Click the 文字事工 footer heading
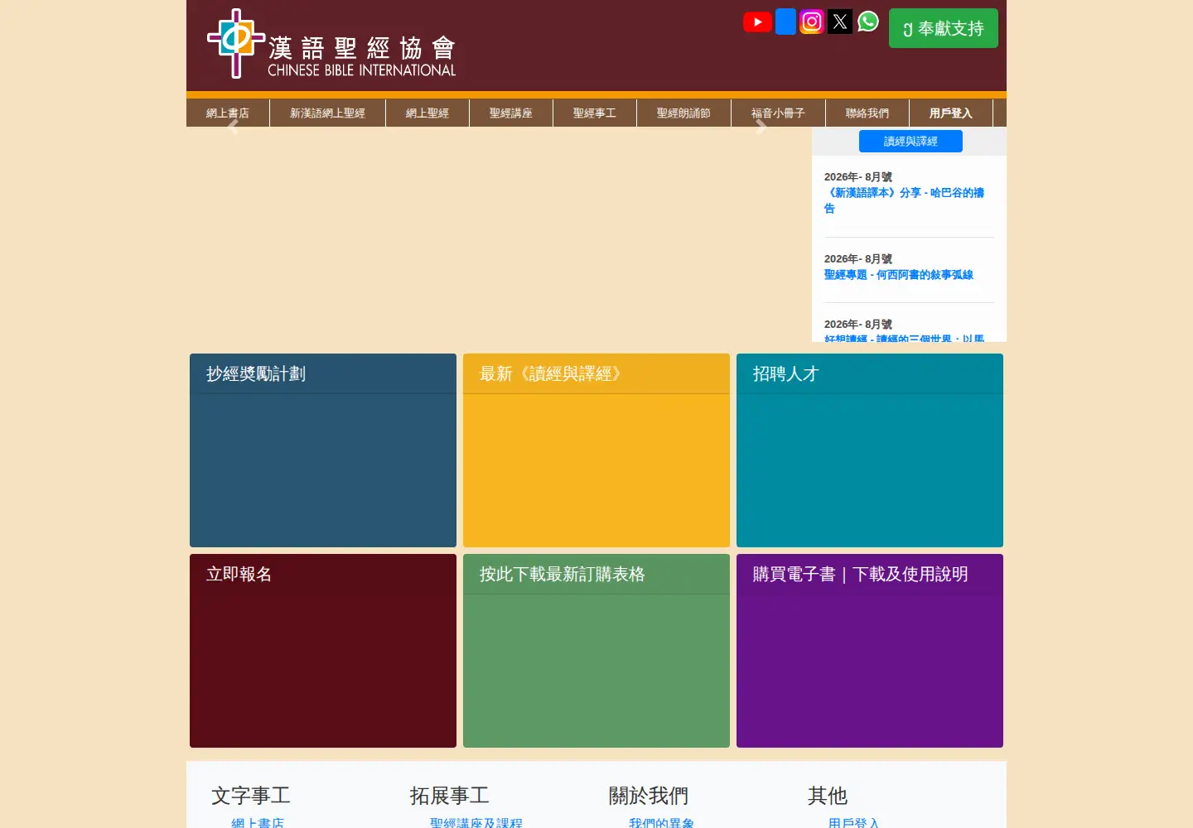This screenshot has width=1193, height=828. (x=251, y=796)
